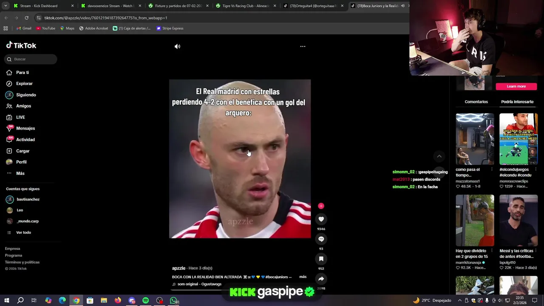Viewport: 544px width, 306px height.
Task: Save the video with the bookmark icon
Action: (x=321, y=259)
